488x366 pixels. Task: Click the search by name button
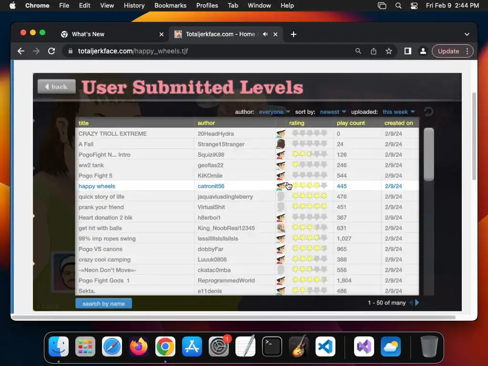103,304
